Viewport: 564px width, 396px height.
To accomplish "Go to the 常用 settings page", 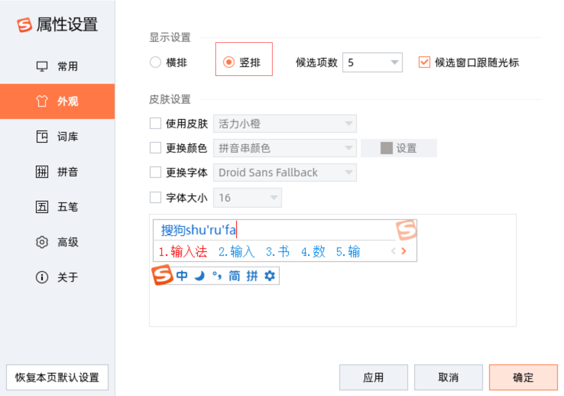I will tap(58, 67).
